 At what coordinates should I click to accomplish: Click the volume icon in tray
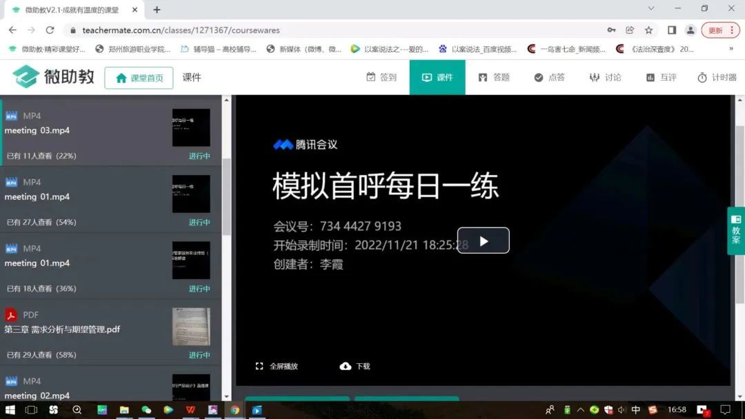pos(622,409)
